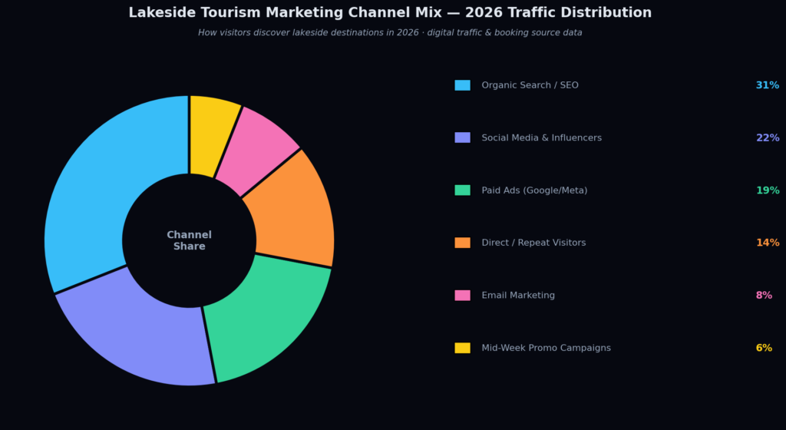Click the pink Email Marketing legend swatch
The width and height of the screenshot is (786, 430).
point(462,295)
